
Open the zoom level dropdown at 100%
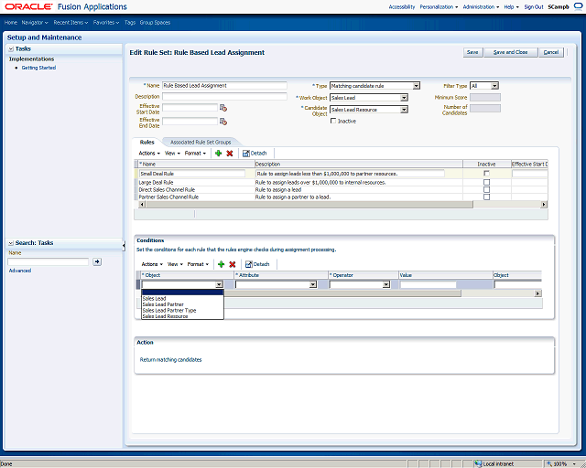click(573, 464)
